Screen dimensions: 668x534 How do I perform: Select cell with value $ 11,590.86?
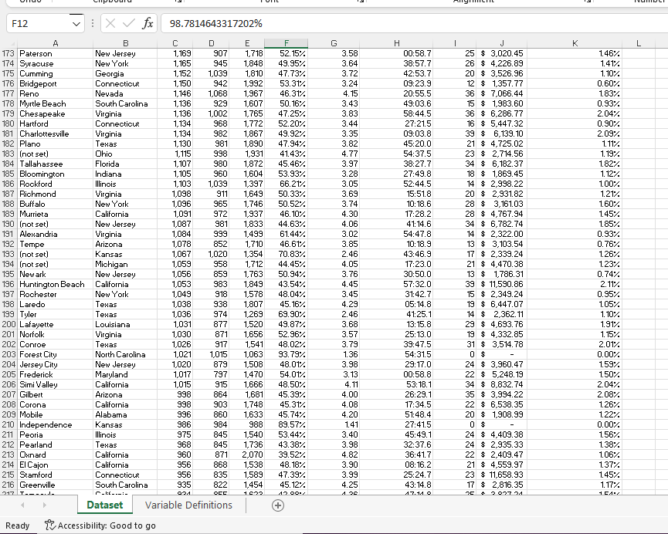[x=501, y=285]
